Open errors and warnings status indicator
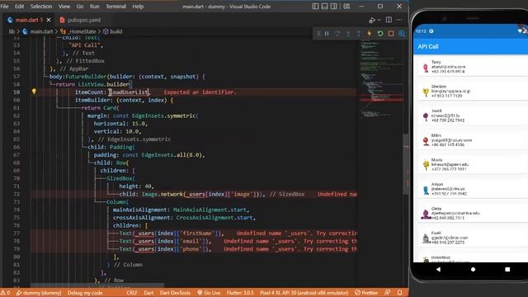Viewport: 528px width, 297px height. (x=6, y=293)
